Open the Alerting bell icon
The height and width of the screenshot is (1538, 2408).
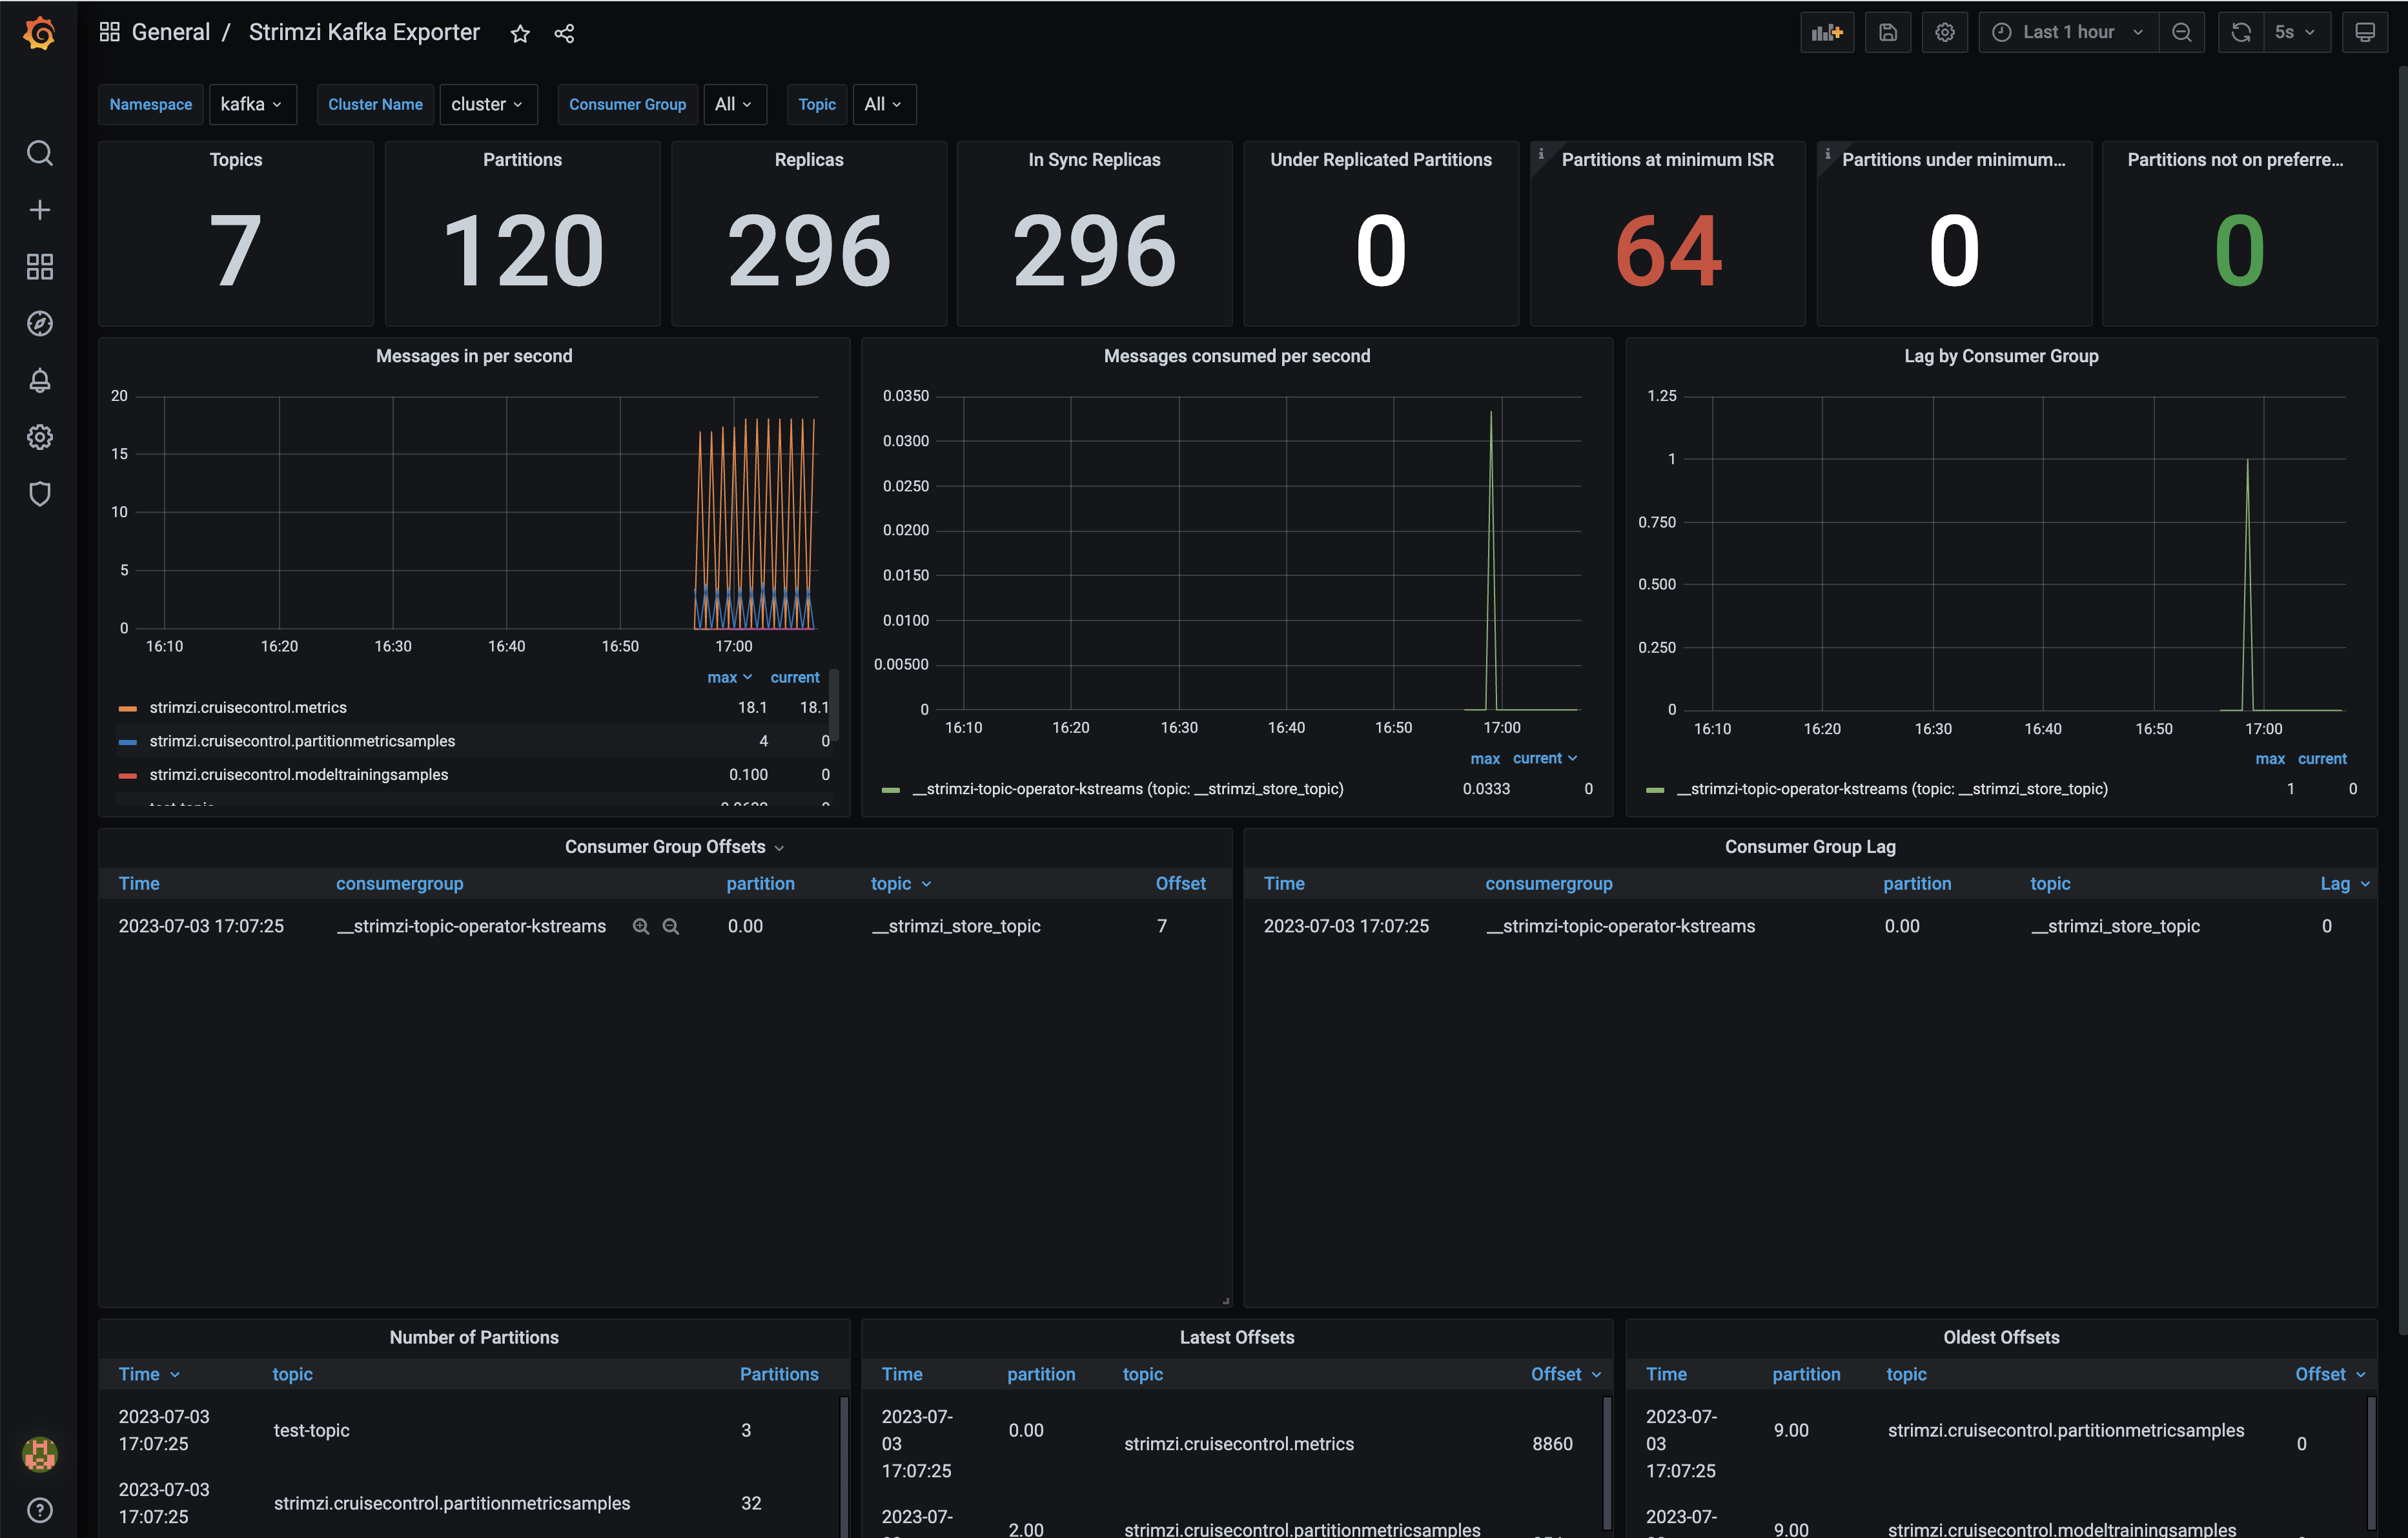(39, 381)
